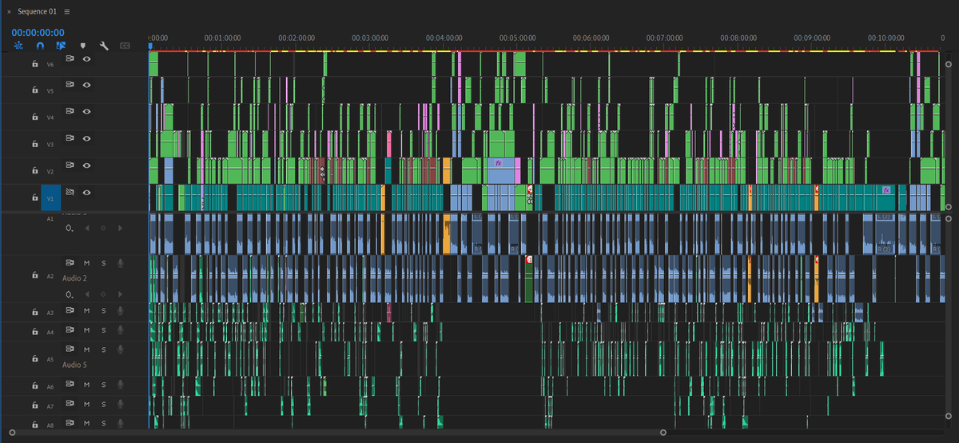The image size is (959, 443).
Task: Mute track A8 with M button
Action: 86,423
